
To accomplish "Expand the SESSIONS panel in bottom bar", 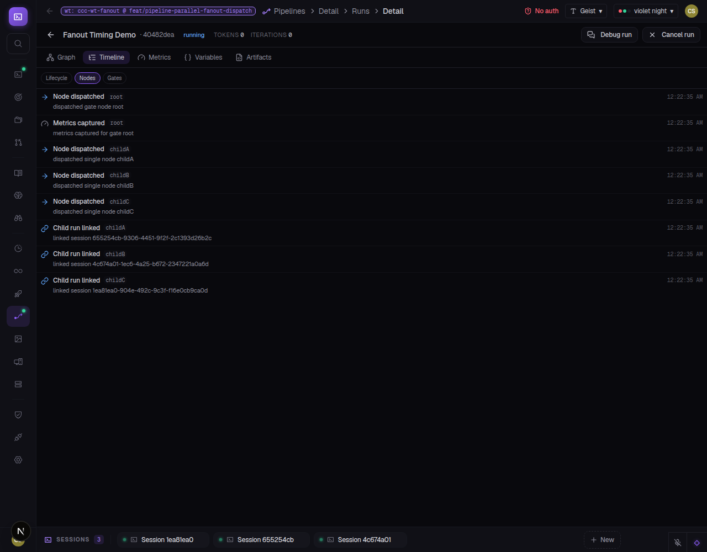I will (x=73, y=540).
